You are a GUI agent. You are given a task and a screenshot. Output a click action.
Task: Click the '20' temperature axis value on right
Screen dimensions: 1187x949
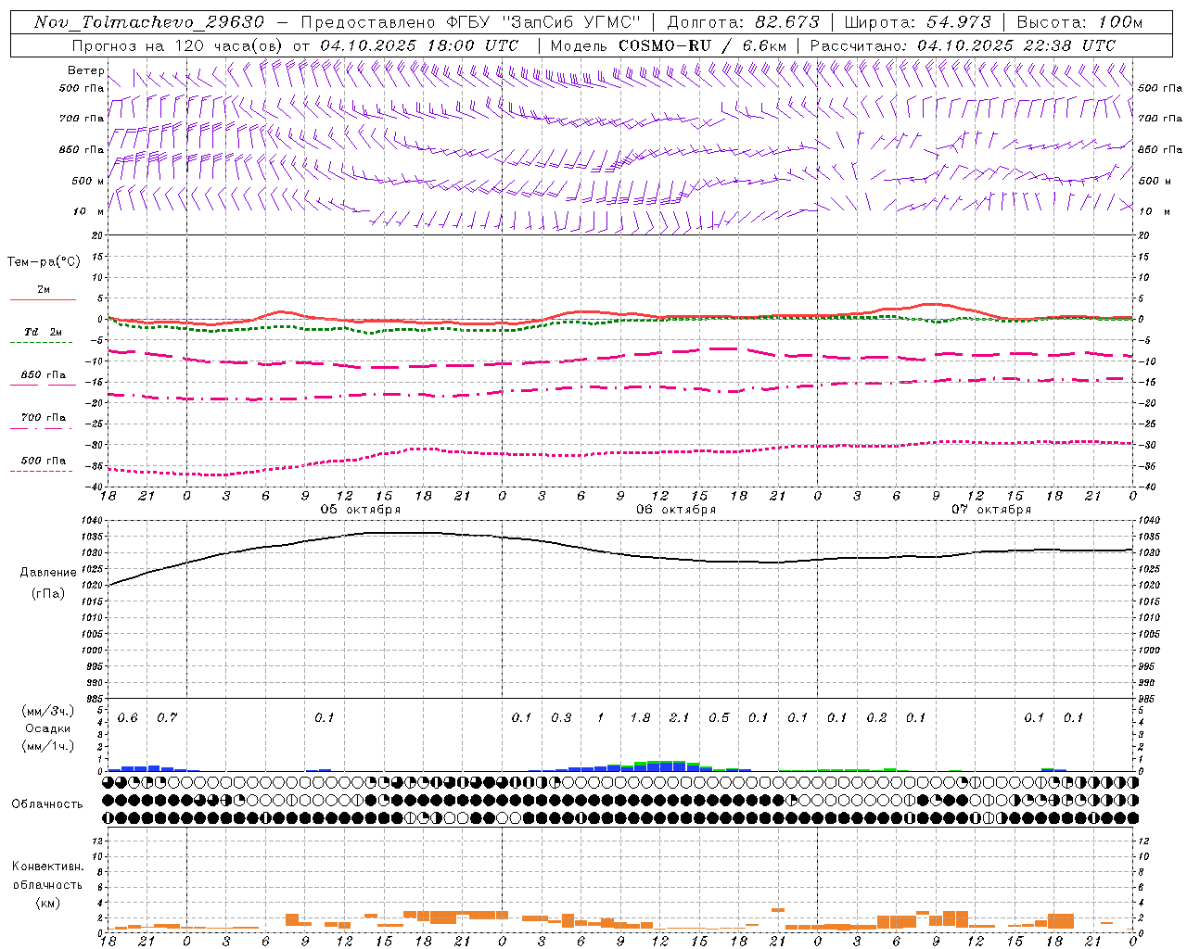1143,235
